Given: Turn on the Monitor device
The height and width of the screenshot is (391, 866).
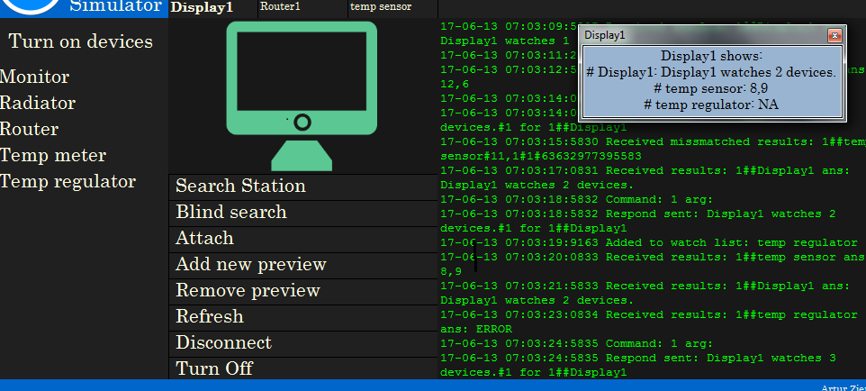Looking at the screenshot, I should 35,77.
